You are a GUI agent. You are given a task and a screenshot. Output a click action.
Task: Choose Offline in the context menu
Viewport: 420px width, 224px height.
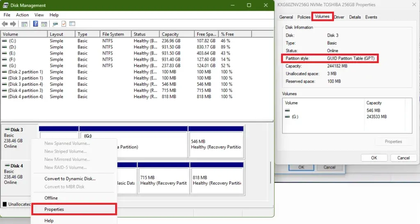pos(51,198)
